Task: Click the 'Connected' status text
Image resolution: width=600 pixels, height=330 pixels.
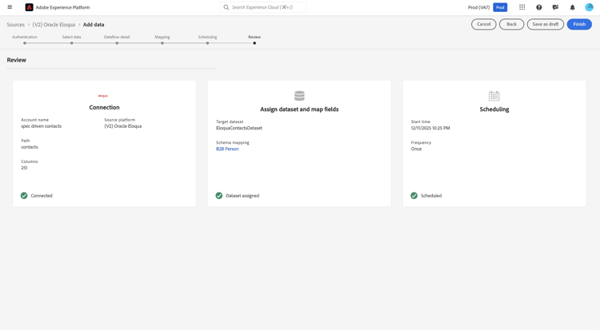Action: point(42,196)
